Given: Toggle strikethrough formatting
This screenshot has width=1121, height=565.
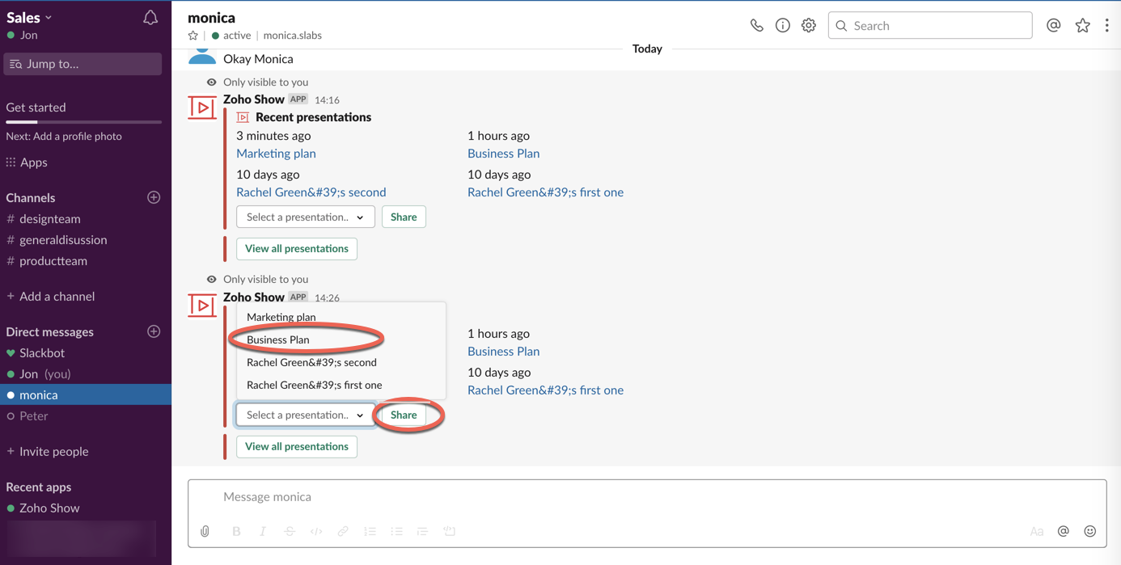Looking at the screenshot, I should tap(290, 531).
